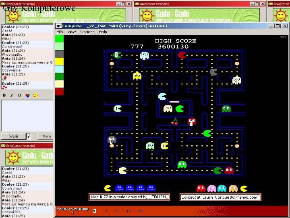Click the light yellow ghost at the maze's right edge
This screenshot has height=218, width=290.
pos(237,80)
